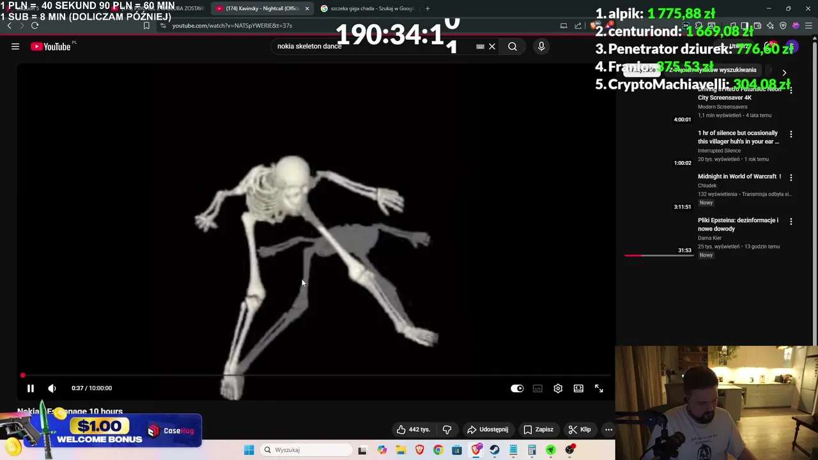
Task: Open Brave Shields lion icon
Action: [595, 26]
